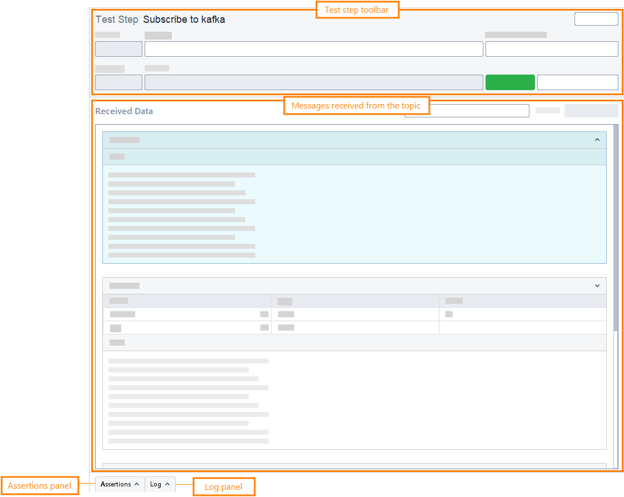Switch to the Assertions tab
The image size is (624, 497).
click(x=115, y=484)
